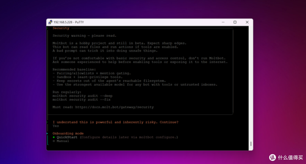The width and height of the screenshot is (306, 164).
Task: Click 'A bad prompt can trick it' line
Action: tap(105, 51)
